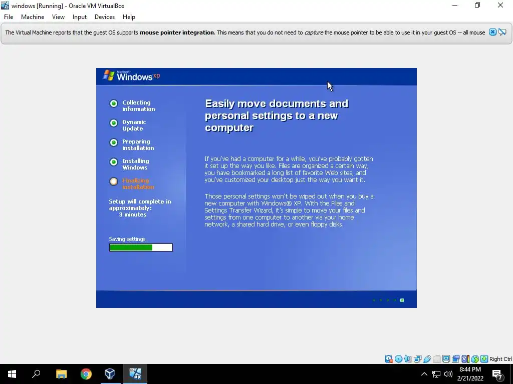Select the running XP VM taskbar button

coord(135,374)
